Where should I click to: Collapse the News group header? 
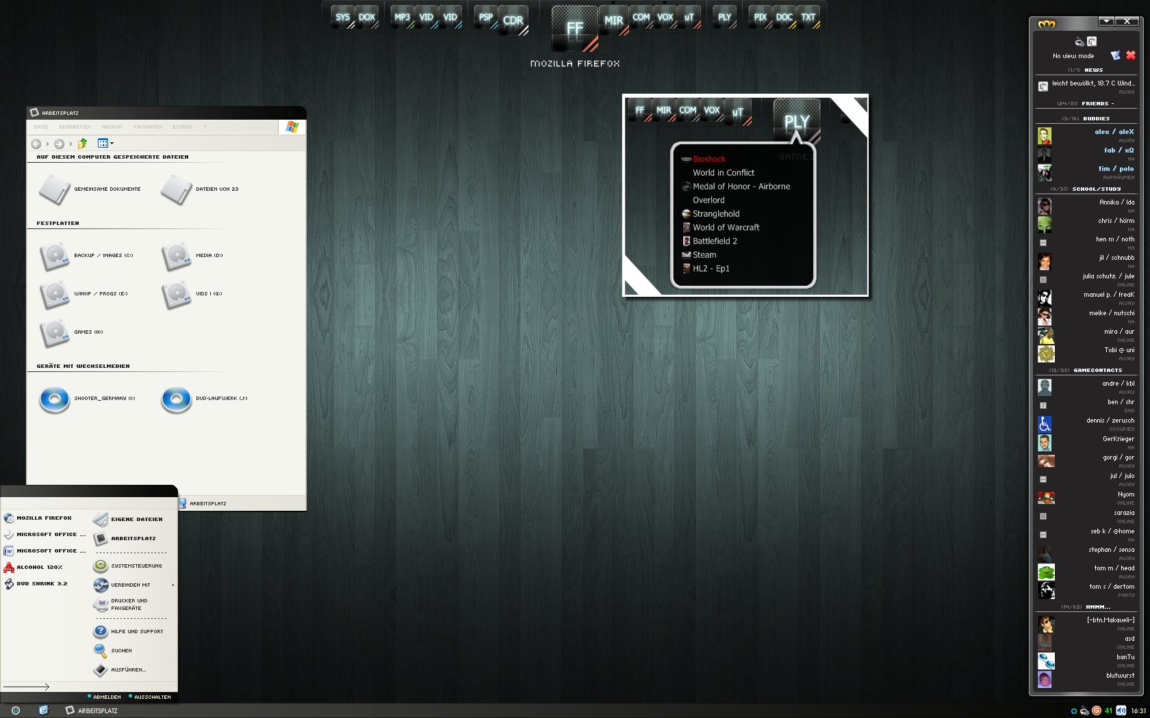tap(1086, 70)
